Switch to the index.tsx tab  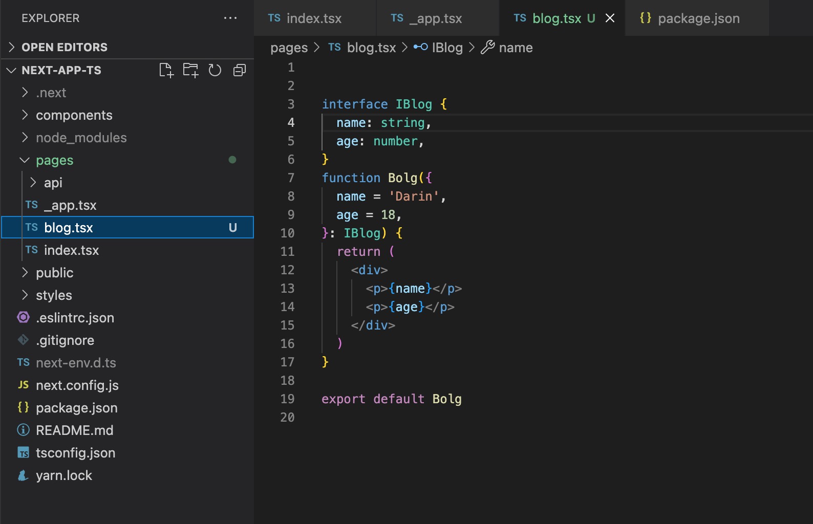315,18
